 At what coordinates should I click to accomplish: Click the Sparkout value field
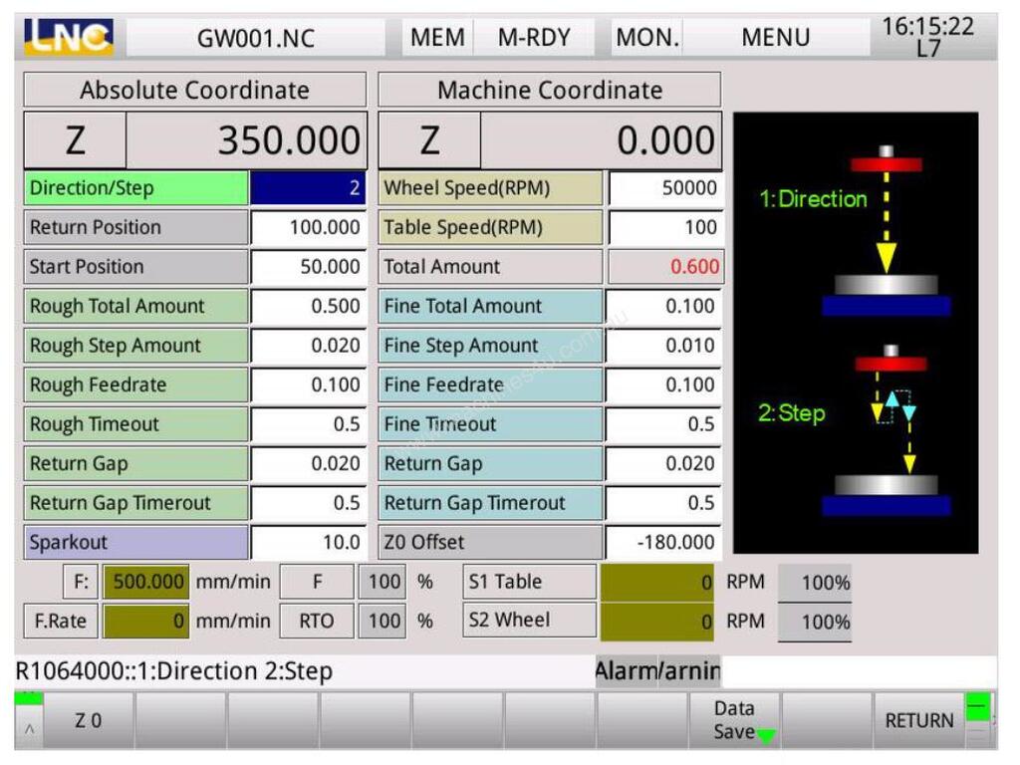[308, 543]
